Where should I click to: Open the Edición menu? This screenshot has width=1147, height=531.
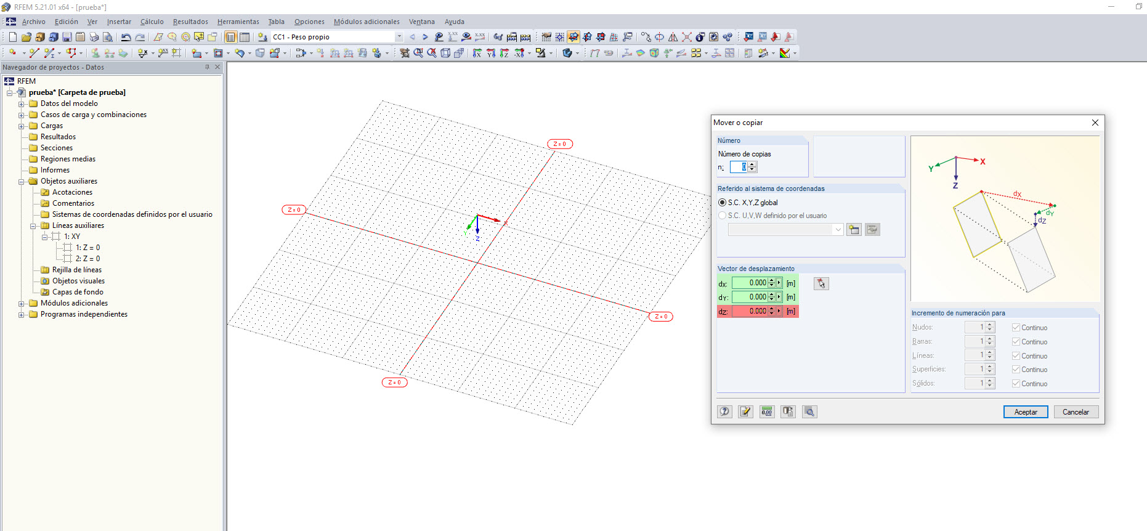tap(67, 22)
